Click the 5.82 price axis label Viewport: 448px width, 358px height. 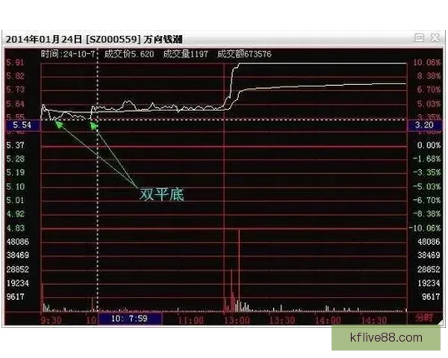coord(16,76)
